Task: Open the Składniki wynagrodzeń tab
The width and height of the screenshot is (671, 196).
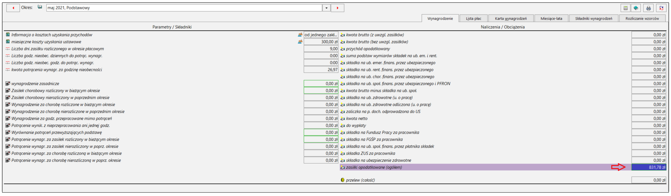Action: pyautogui.click(x=593, y=18)
